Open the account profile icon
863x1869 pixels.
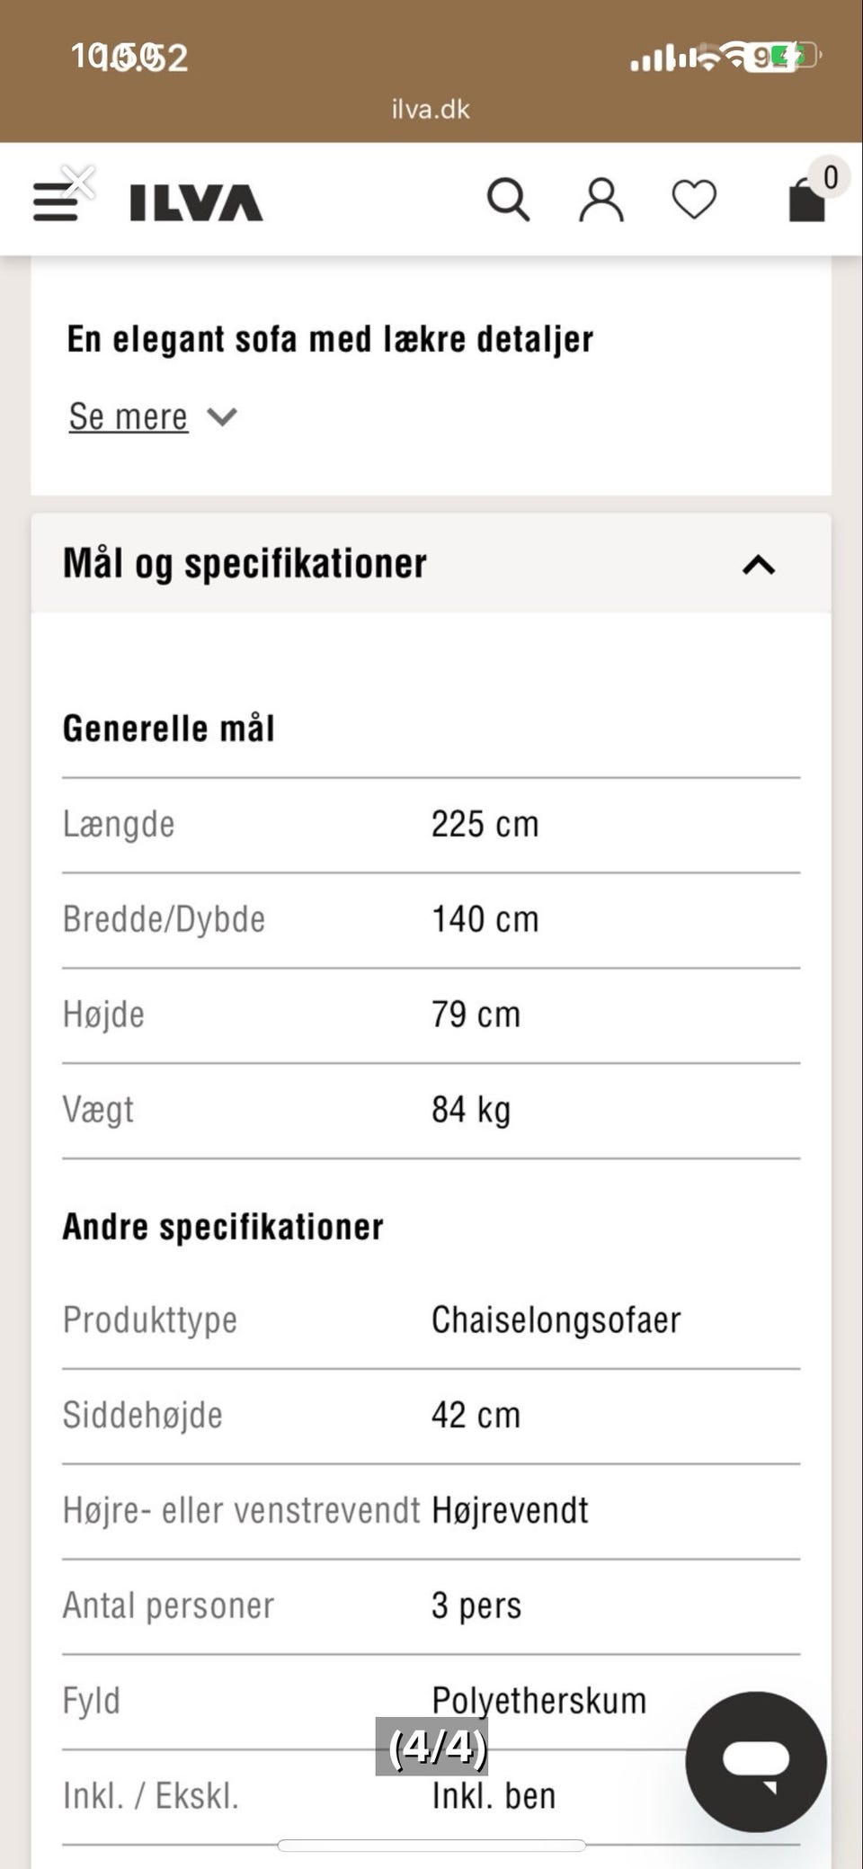pos(601,200)
